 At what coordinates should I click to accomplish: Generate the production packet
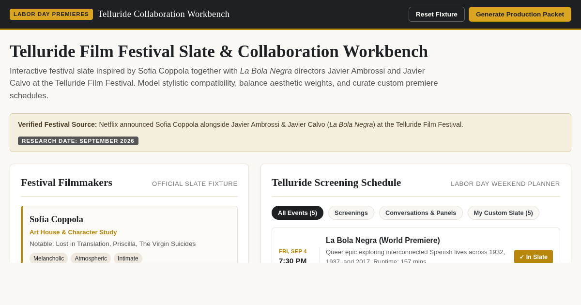[520, 14]
